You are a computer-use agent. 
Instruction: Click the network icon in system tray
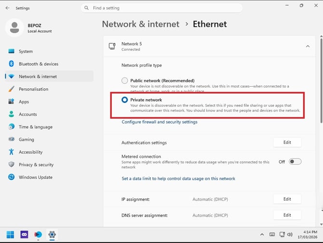(x=282, y=234)
